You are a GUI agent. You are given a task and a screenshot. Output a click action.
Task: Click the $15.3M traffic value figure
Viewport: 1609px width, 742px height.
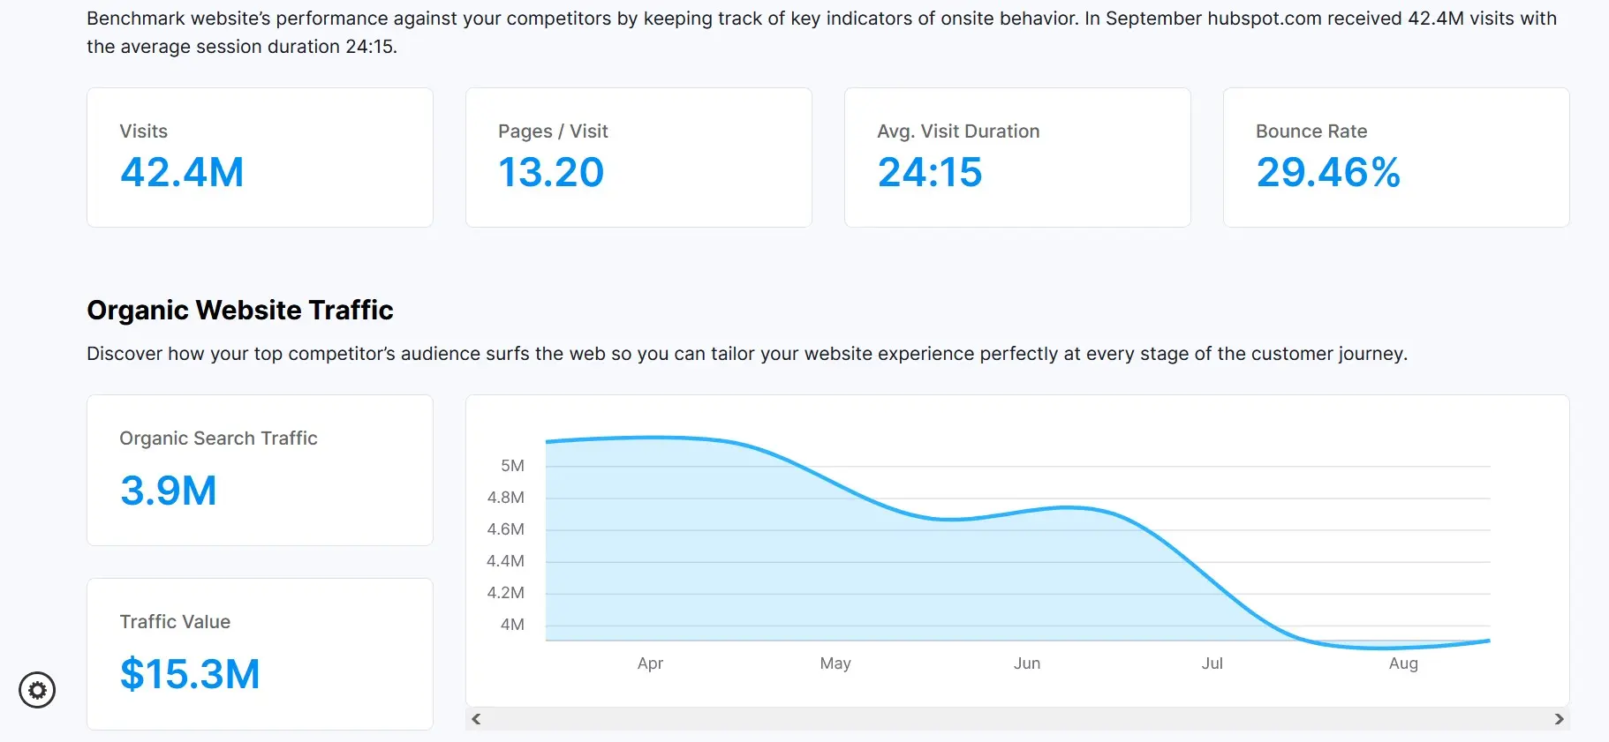tap(190, 674)
